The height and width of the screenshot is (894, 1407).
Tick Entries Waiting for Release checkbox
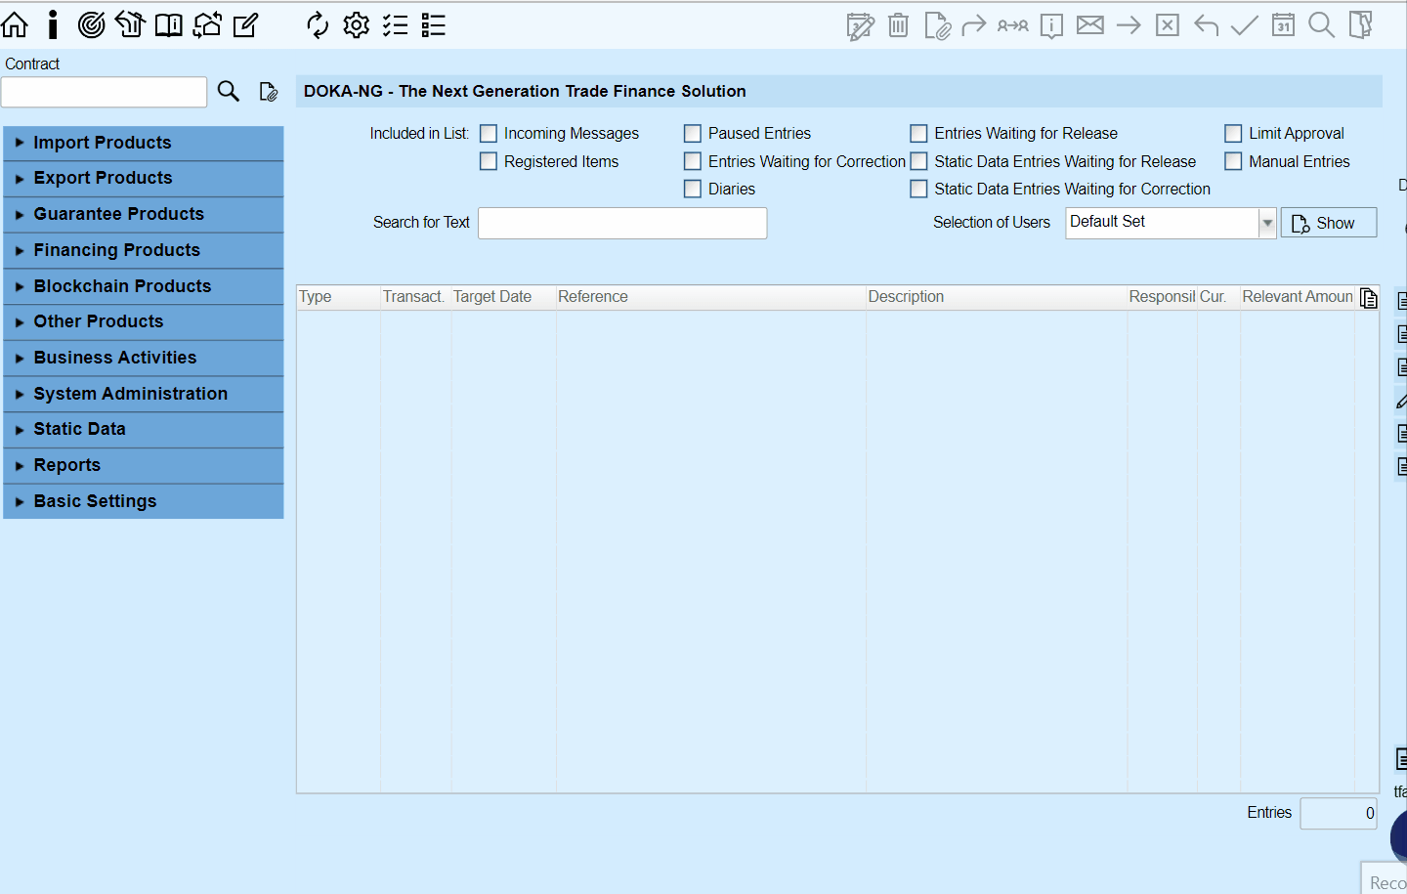[918, 133]
